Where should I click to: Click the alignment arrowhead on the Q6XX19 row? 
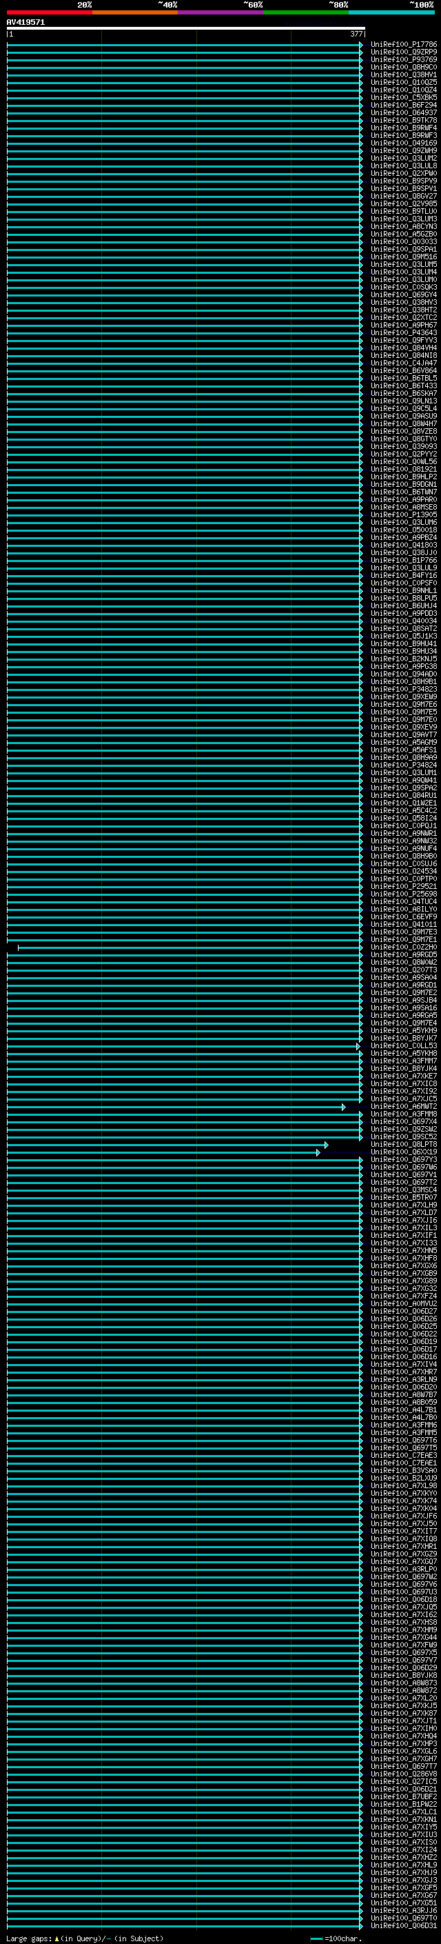318,1152
